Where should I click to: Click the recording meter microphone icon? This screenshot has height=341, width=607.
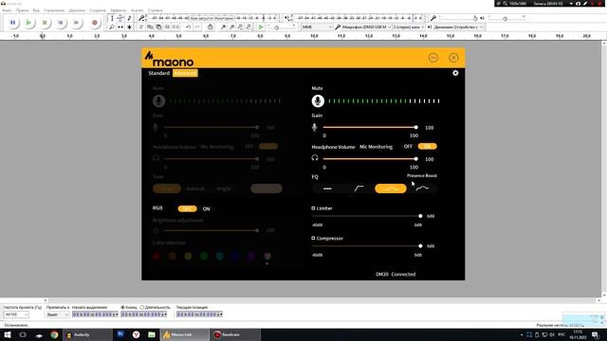141,18
